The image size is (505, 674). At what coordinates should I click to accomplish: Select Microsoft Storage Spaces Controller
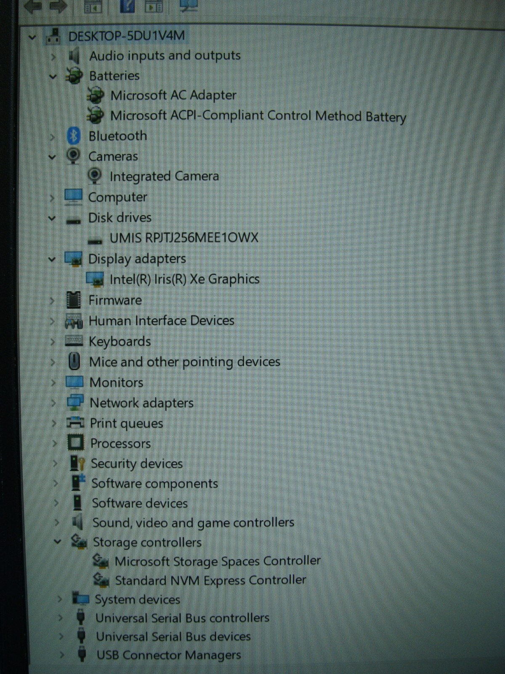pos(218,561)
